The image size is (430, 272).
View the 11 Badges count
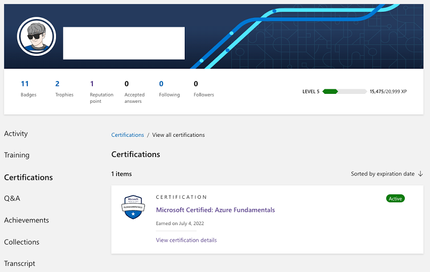25,84
